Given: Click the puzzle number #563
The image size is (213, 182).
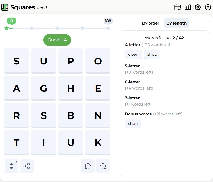Looking at the screenshot, I should 42,8.
